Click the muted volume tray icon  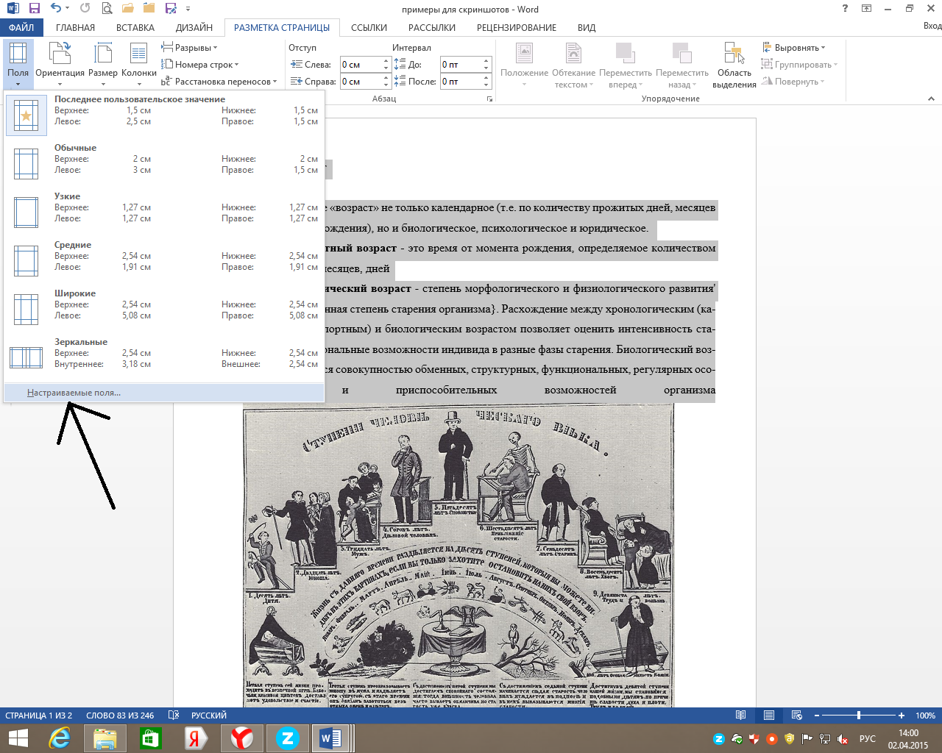(x=843, y=739)
